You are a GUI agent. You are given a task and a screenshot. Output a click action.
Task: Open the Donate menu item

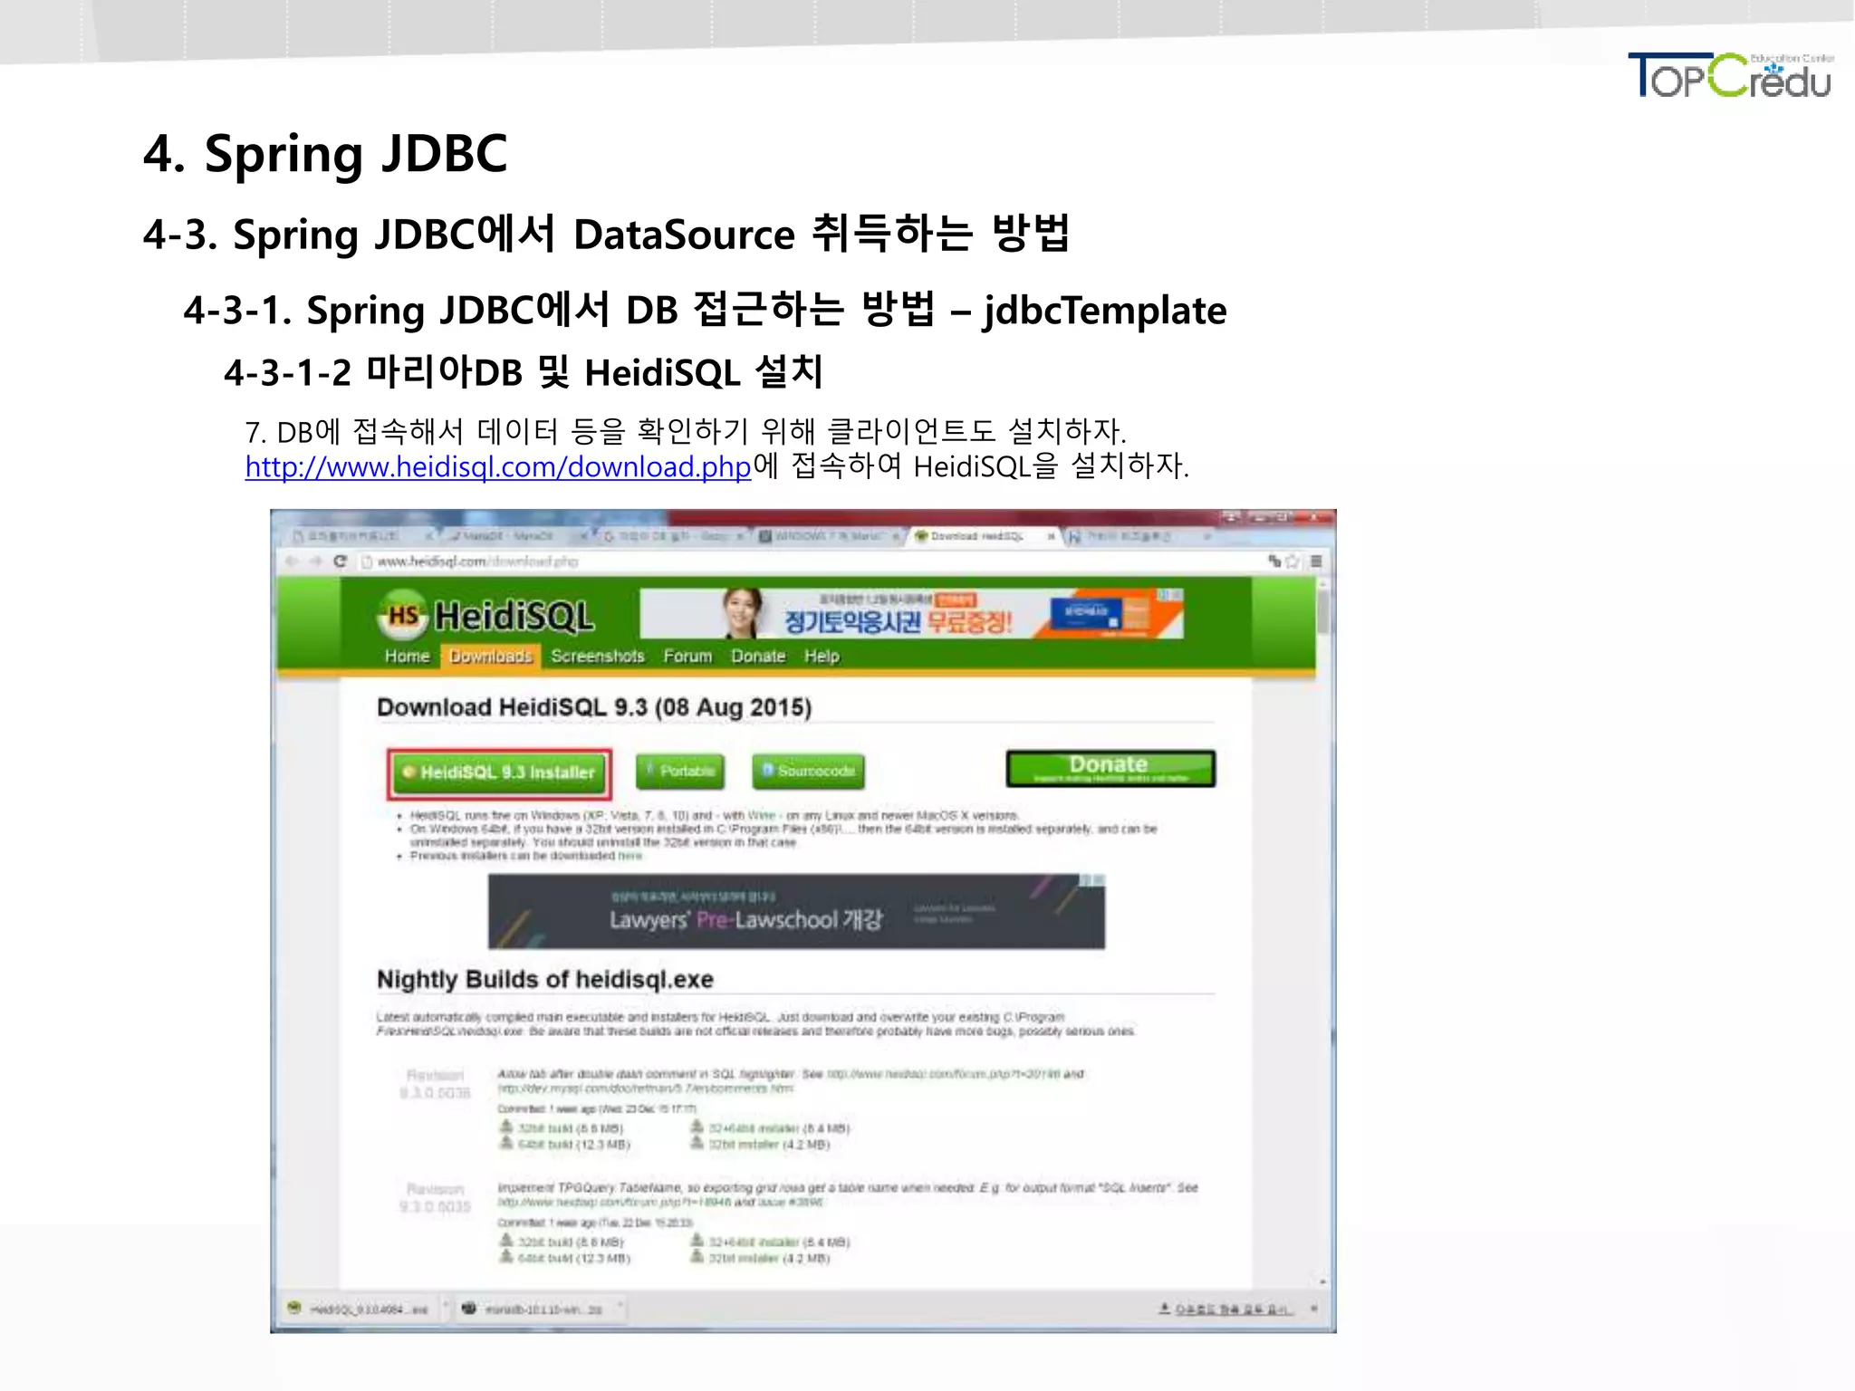[758, 656]
